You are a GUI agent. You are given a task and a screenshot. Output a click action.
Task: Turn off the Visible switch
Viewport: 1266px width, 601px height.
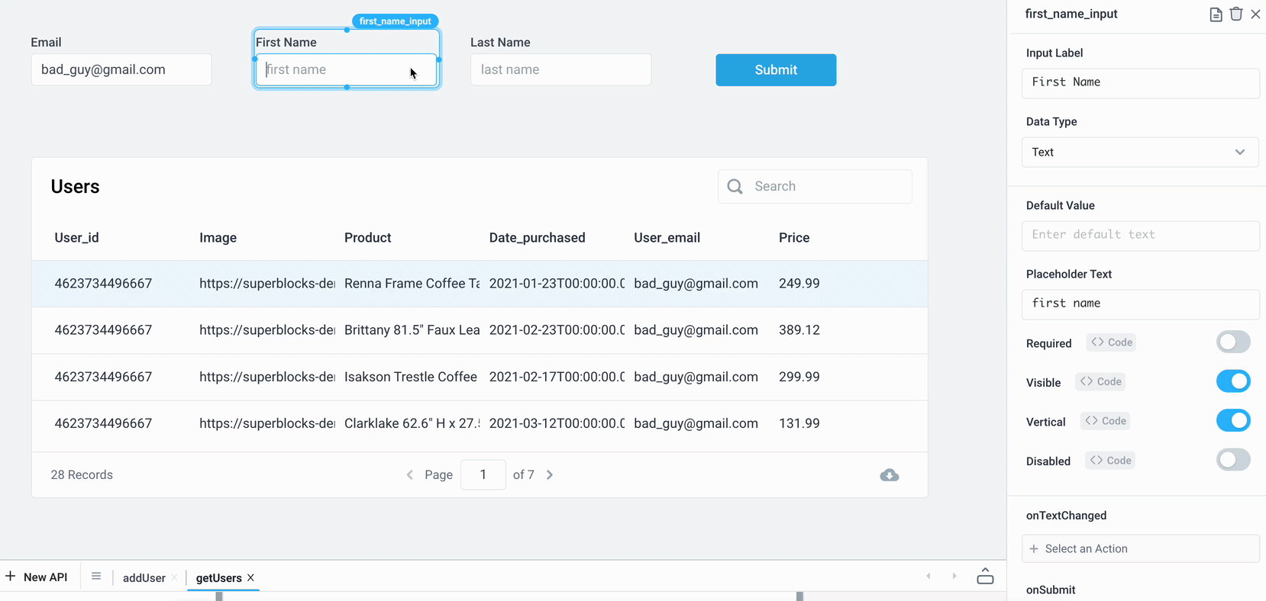tap(1233, 381)
